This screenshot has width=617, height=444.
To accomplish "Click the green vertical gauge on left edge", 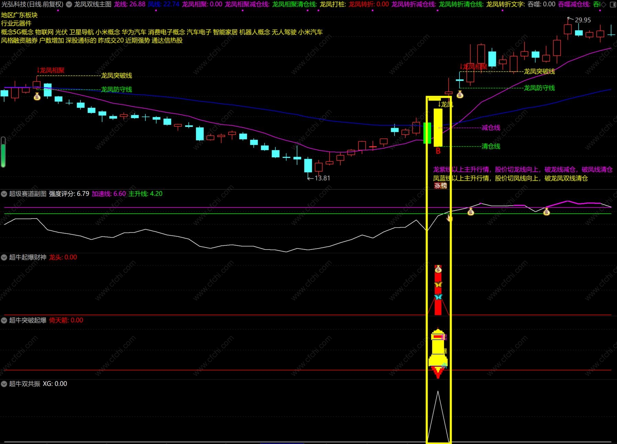I will 3,152.
